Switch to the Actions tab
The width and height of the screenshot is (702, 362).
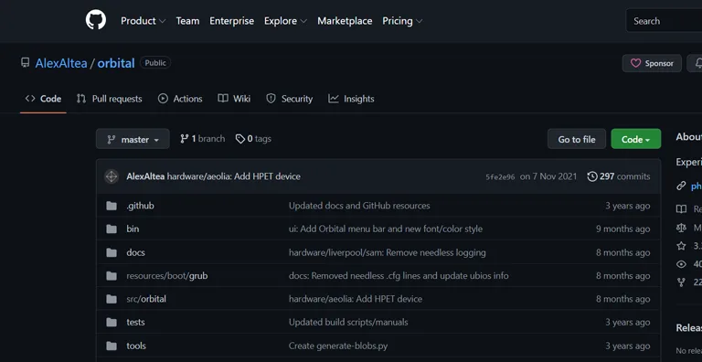(180, 99)
